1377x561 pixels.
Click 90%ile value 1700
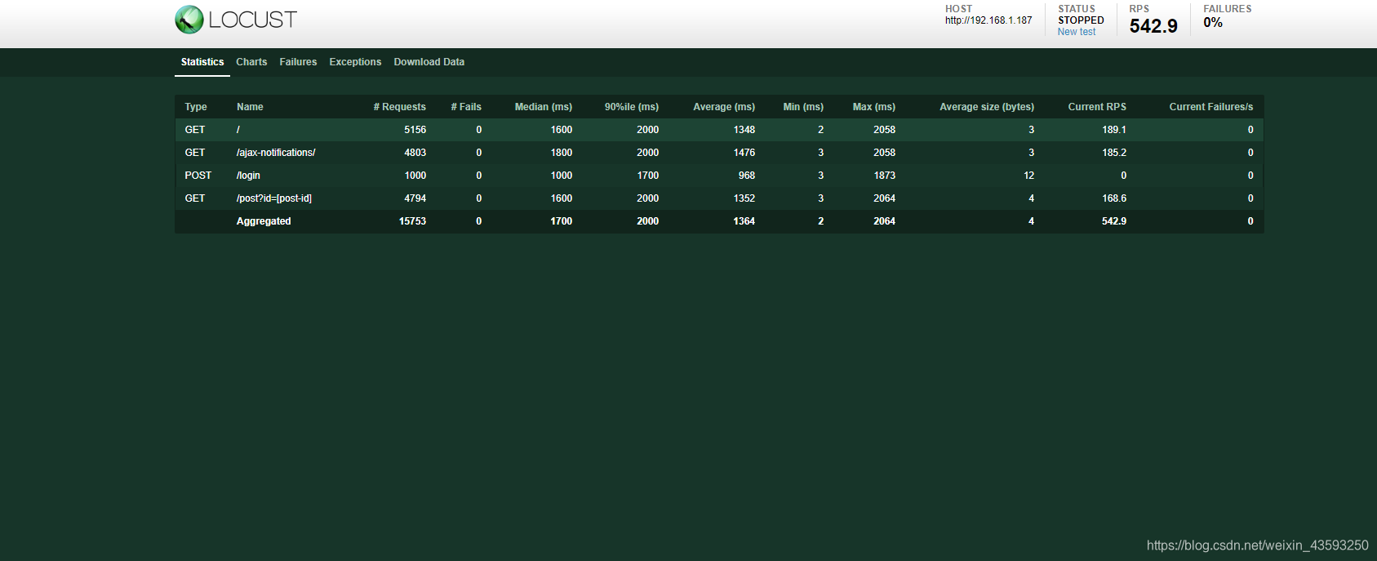click(x=648, y=176)
